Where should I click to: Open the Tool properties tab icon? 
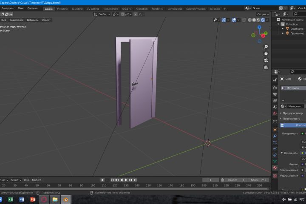tap(275, 79)
